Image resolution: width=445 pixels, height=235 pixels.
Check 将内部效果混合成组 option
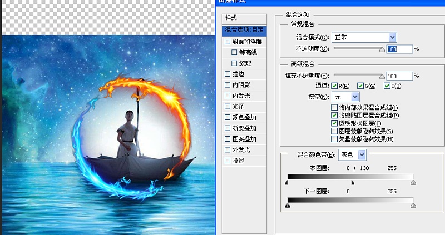point(334,108)
